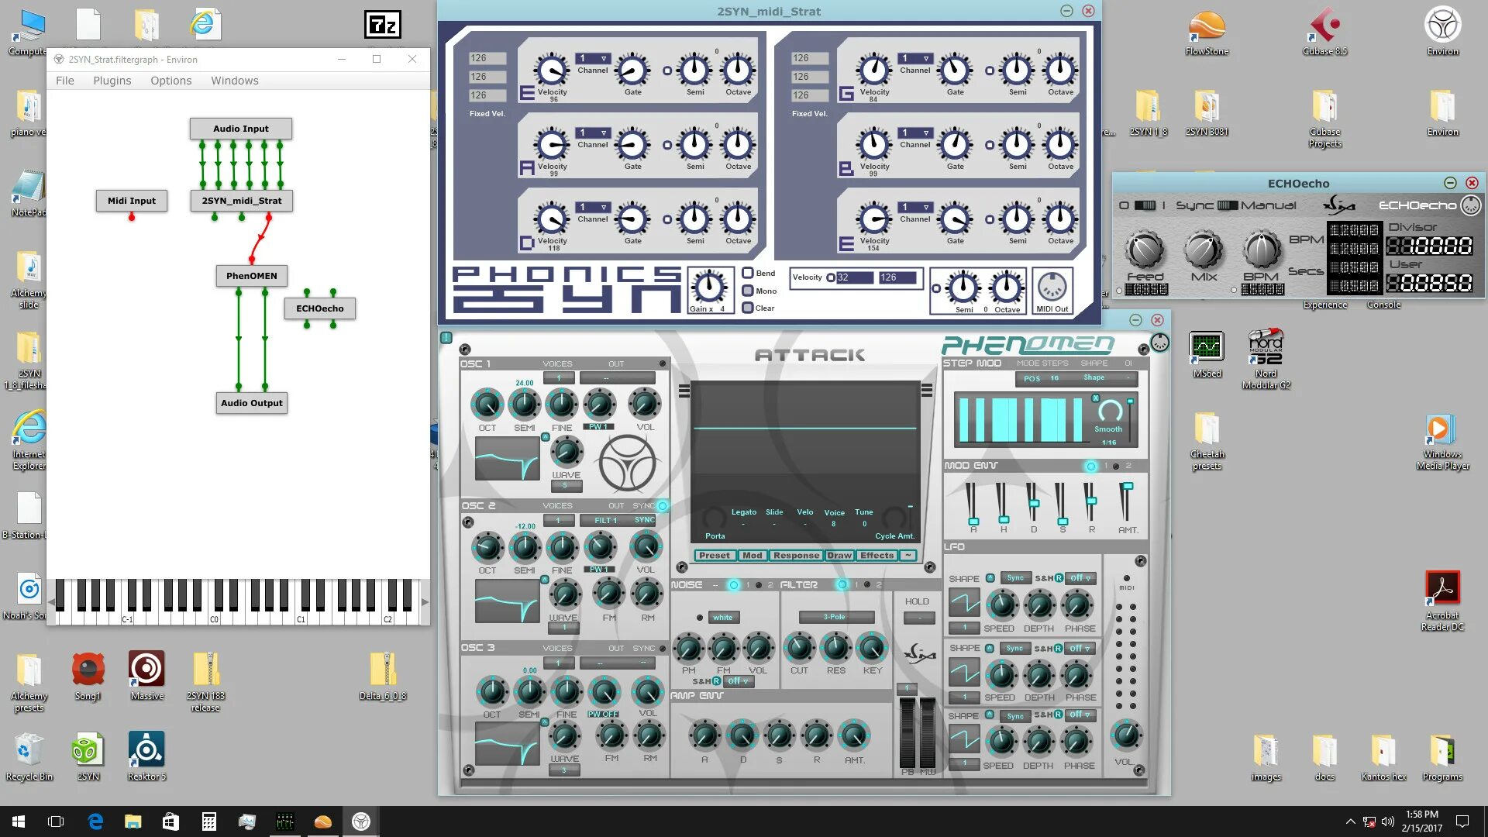1488x837 pixels.
Task: Open Microsoft Edge from the taskbar
Action: tap(95, 821)
